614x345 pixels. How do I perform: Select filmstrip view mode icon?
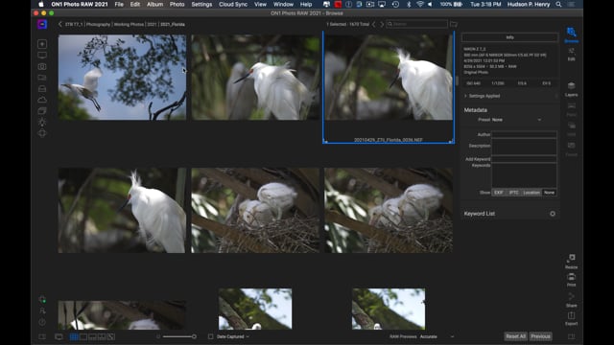click(x=92, y=336)
